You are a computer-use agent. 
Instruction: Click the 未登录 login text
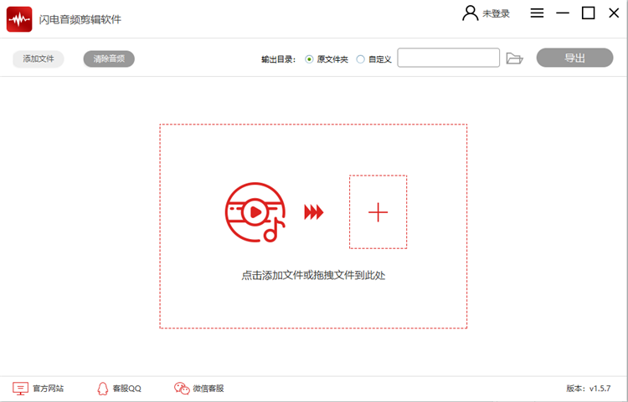[x=496, y=13]
